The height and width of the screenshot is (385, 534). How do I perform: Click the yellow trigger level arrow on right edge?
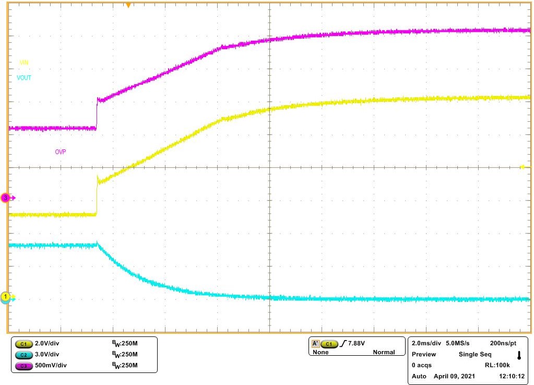pyautogui.click(x=524, y=166)
